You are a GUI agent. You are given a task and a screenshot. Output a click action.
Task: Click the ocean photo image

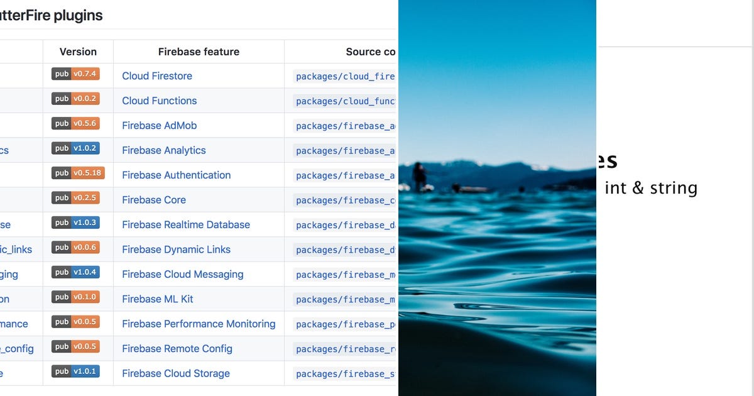(x=496, y=198)
